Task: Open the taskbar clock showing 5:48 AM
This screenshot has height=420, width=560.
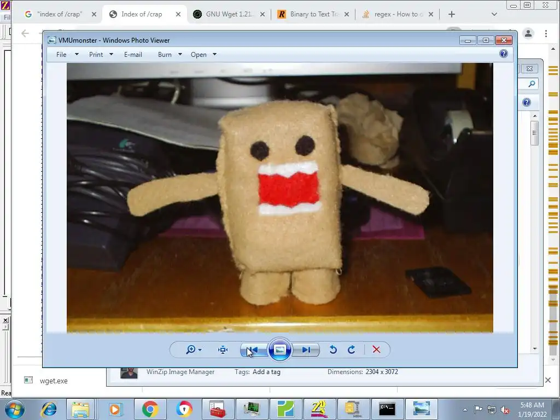Action: [x=532, y=410]
